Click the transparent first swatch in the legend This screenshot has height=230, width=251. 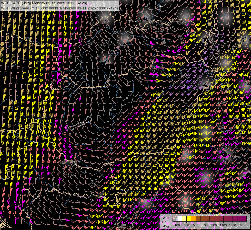point(175,219)
